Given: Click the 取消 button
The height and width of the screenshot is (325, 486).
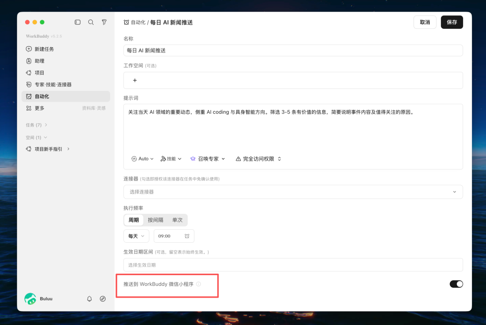Looking at the screenshot, I should pos(425,22).
